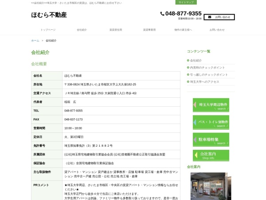Image resolution: width=266 pixels, height=200 pixels.
Task: Open 駐車場特集 search banner
Action: pos(211,140)
